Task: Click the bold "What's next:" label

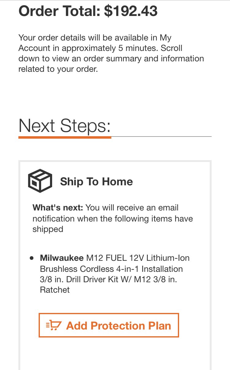Action: 58,208
